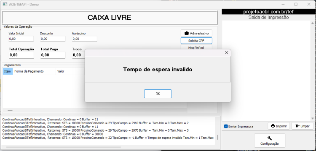Click log line with TipoCampo = 2969
This screenshot has width=316, height=151.
(x=95, y=123)
